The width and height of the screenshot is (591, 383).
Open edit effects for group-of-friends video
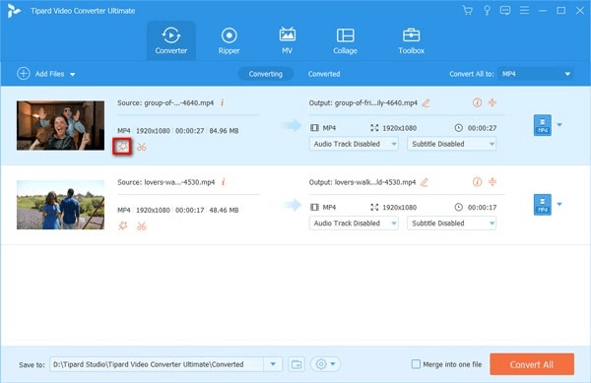122,147
